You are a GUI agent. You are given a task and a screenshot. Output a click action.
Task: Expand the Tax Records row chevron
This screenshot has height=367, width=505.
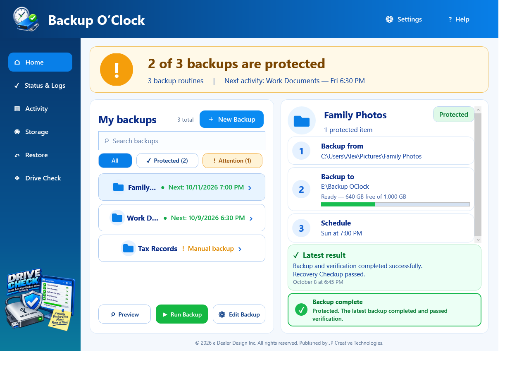pos(240,249)
